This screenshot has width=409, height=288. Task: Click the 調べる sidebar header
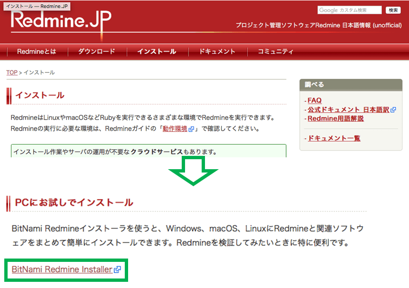tap(351, 85)
